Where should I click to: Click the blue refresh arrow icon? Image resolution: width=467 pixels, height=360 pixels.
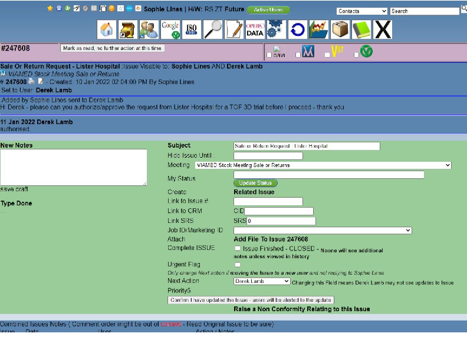pyautogui.click(x=297, y=29)
